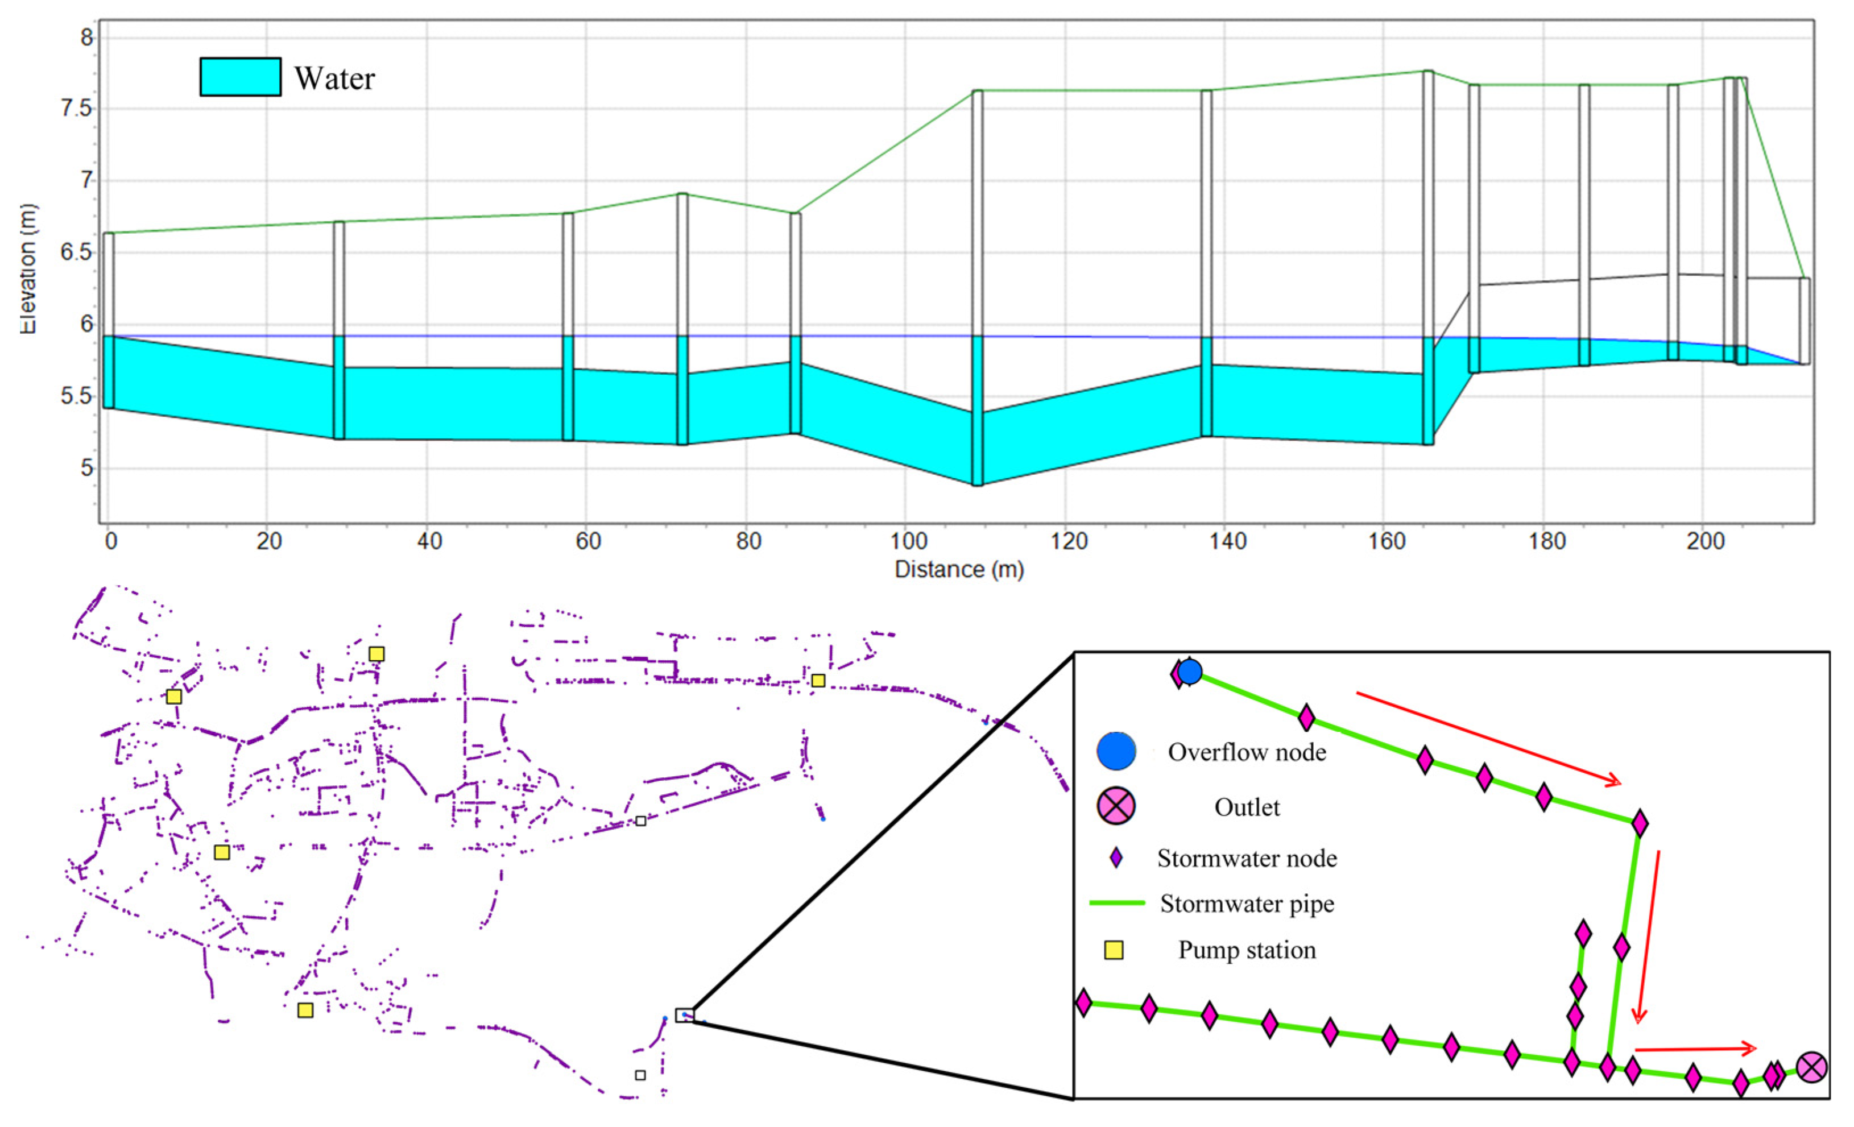Screen dimensions: 1854x1127
Task: Click the southernmost yellow pump station on map
Action: 305,1010
